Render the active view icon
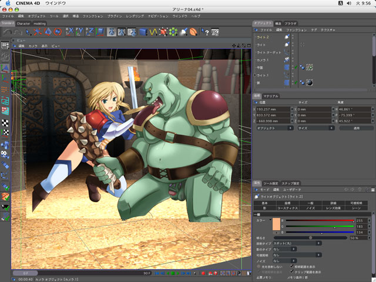376x282 pixels. [112, 32]
